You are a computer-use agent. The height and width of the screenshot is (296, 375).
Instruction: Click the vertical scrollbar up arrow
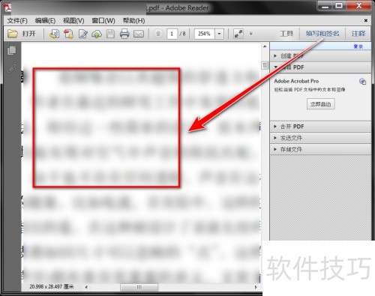[265, 46]
